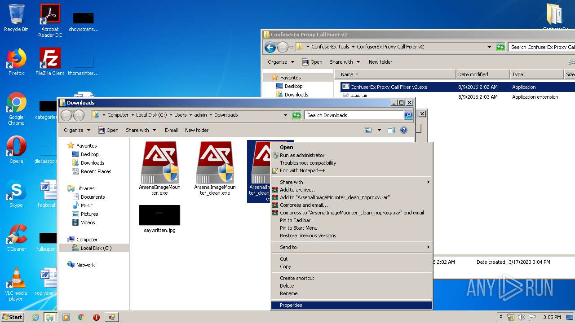575x323 pixels.
Task: Open Music library in sidebar
Action: (87, 205)
